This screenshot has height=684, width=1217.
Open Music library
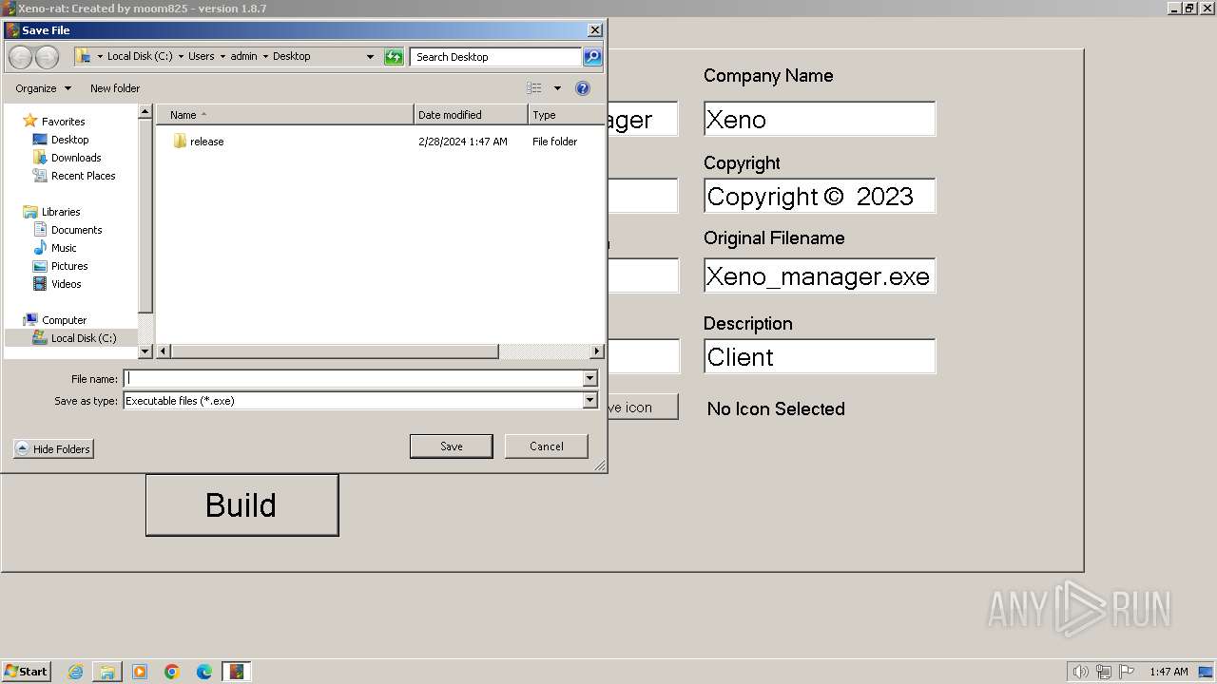click(64, 248)
